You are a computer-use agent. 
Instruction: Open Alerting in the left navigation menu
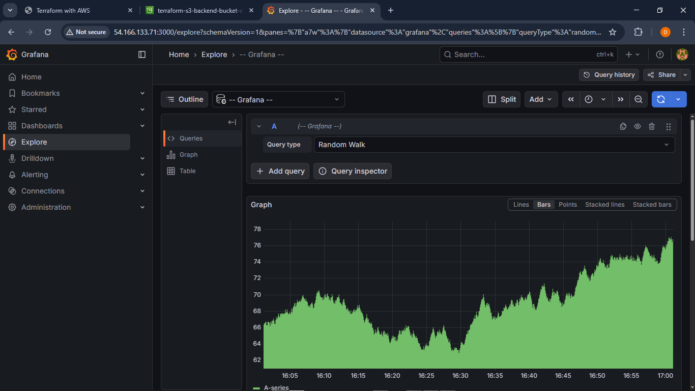pyautogui.click(x=35, y=175)
